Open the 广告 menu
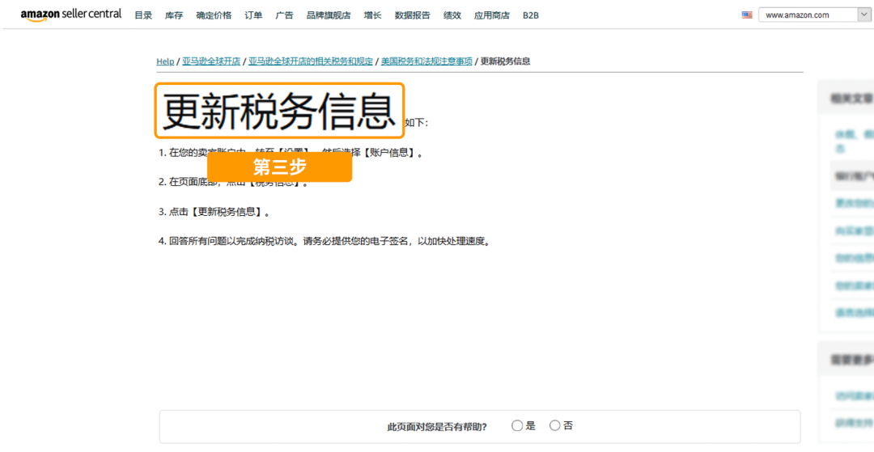Image resolution: width=874 pixels, height=452 pixels. (284, 15)
